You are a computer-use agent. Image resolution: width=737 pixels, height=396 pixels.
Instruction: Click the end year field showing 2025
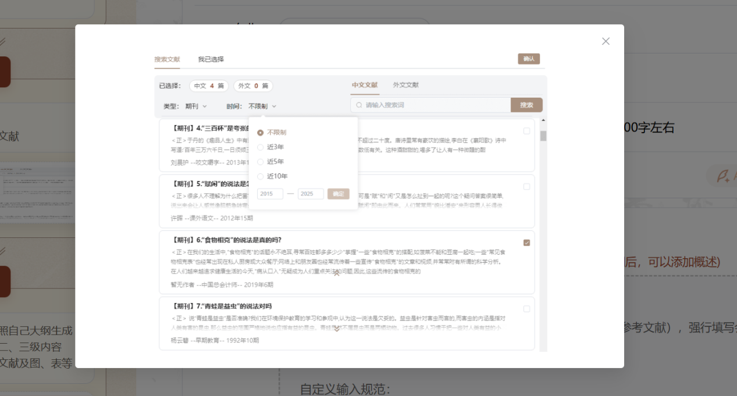(311, 194)
